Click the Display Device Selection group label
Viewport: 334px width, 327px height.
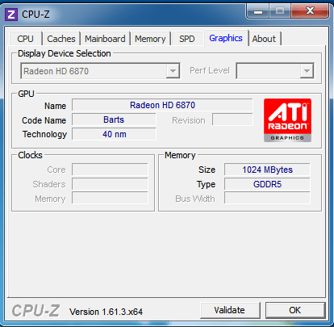(65, 53)
